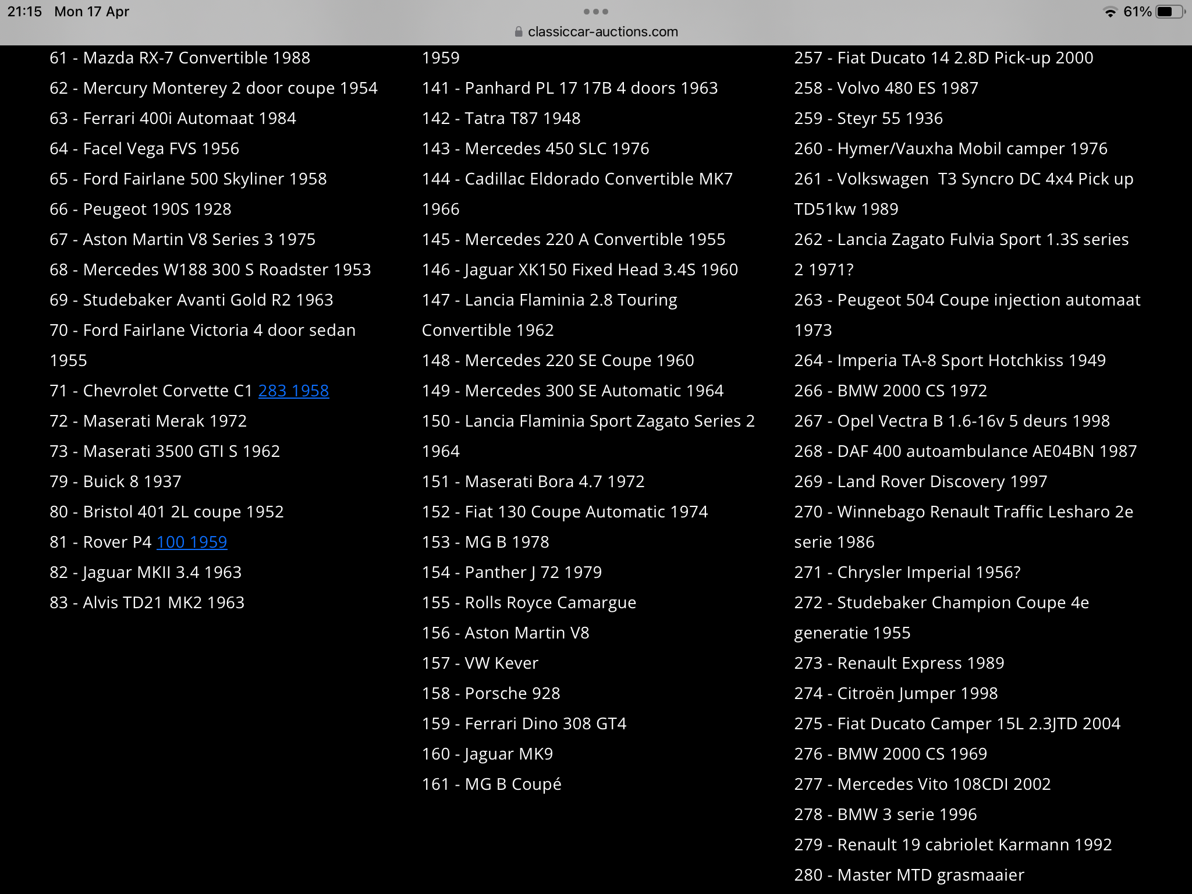
Task: Click lot 258 Volvo 480 ES 1987
Action: (886, 88)
